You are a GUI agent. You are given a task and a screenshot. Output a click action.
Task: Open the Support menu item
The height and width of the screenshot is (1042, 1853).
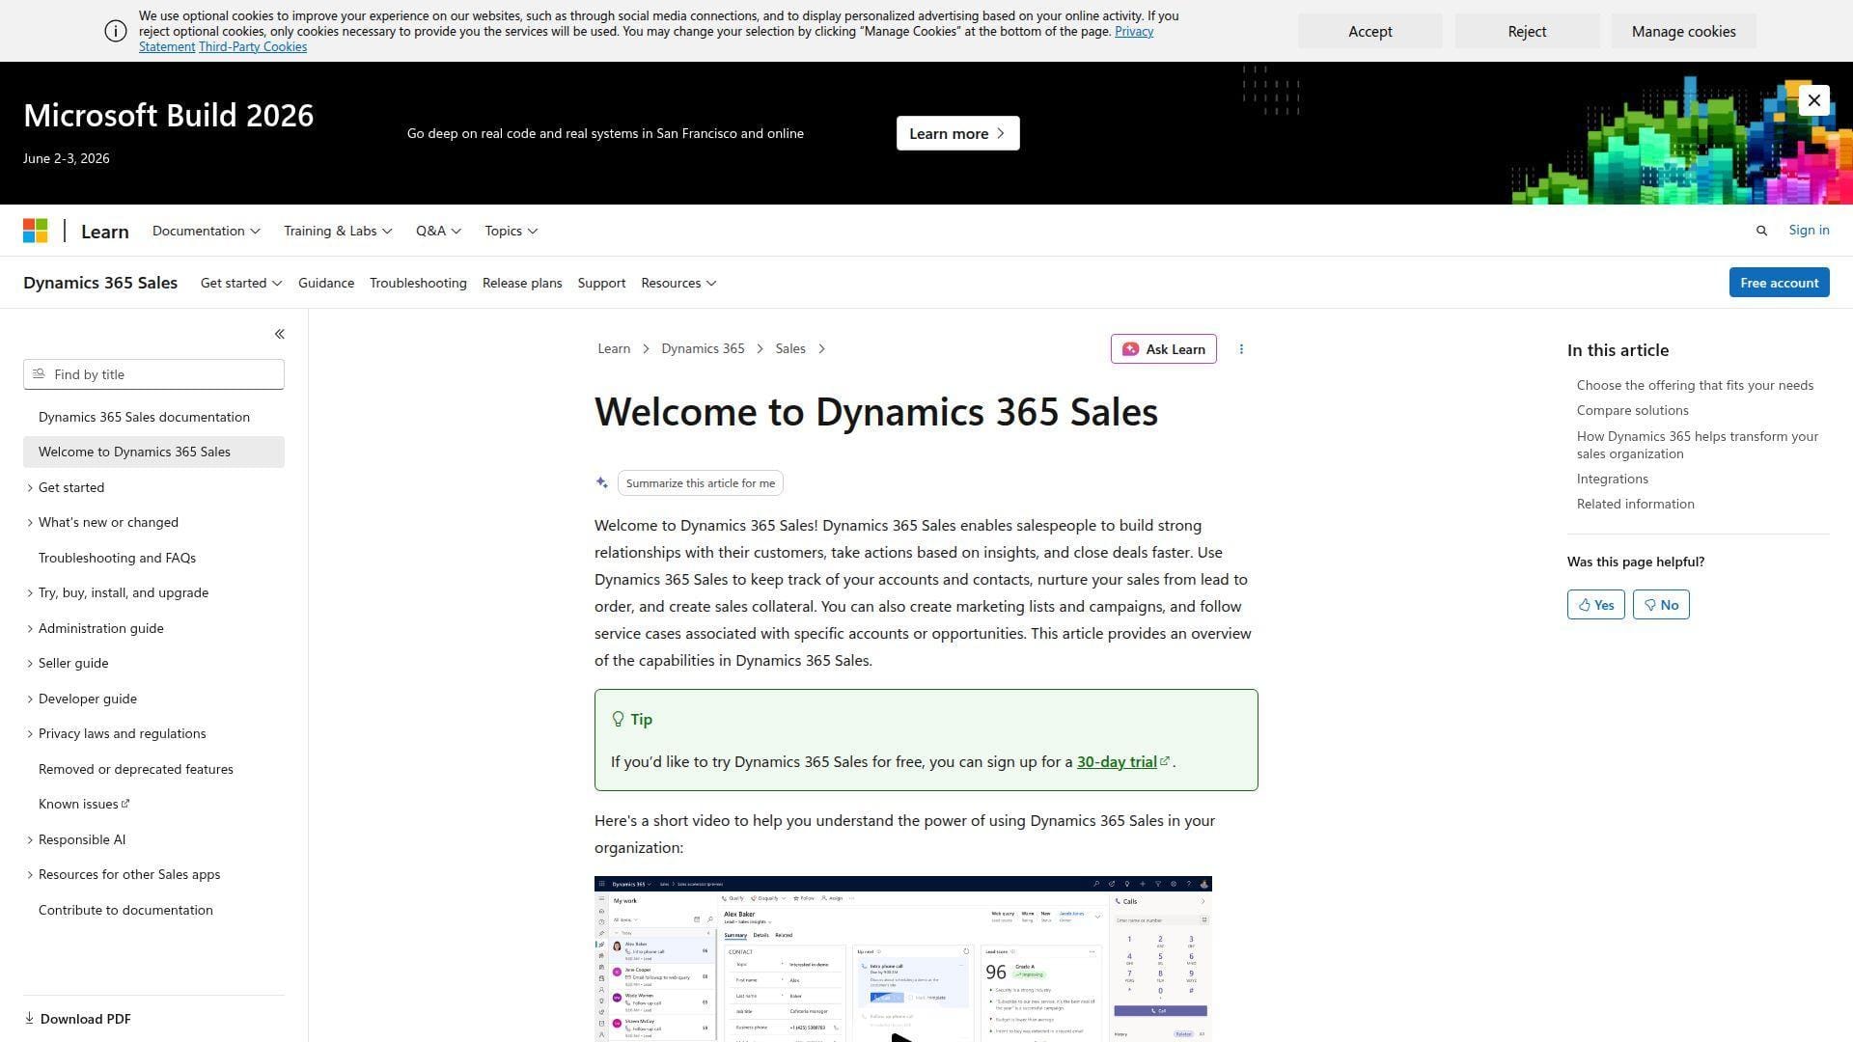point(601,283)
